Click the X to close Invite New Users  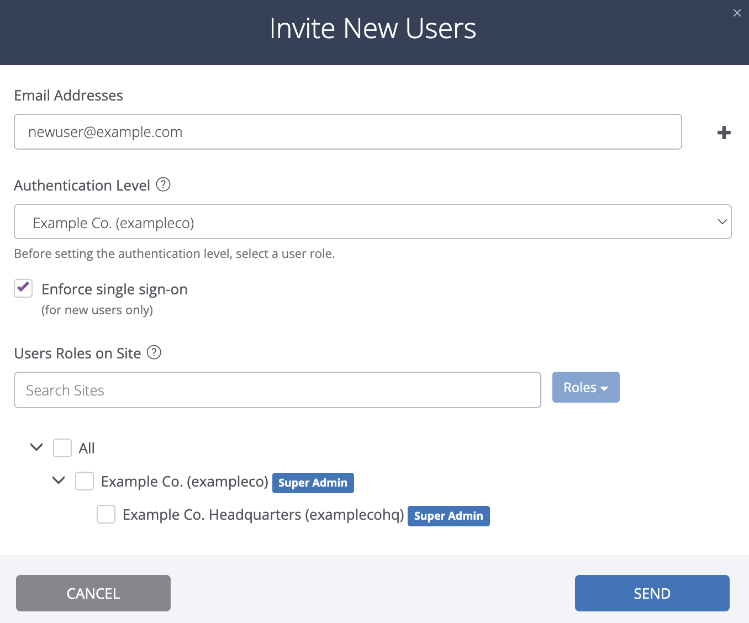pos(737,13)
